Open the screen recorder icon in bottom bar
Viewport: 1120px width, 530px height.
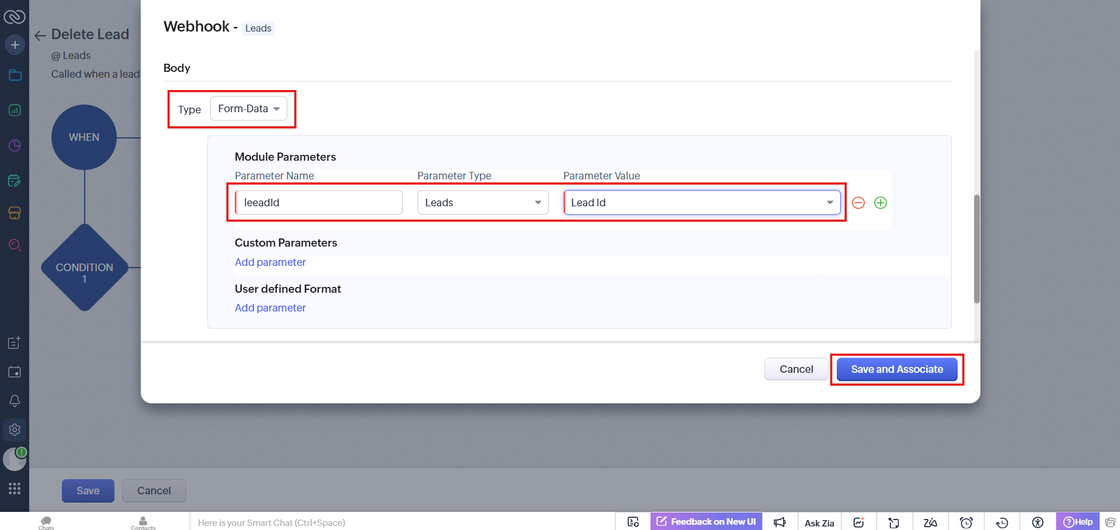633,522
